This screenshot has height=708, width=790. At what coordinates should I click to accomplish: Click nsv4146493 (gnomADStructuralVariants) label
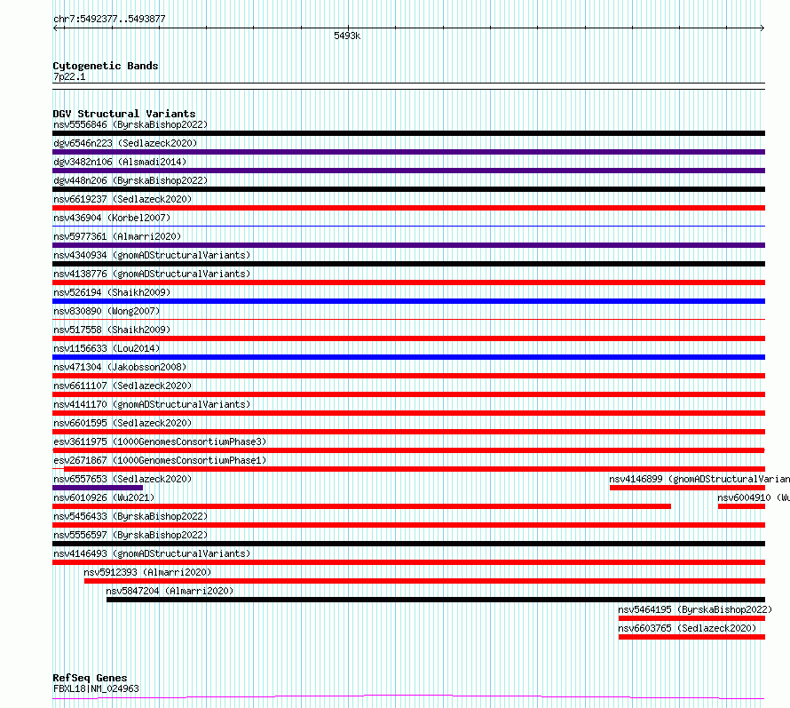pyautogui.click(x=152, y=553)
